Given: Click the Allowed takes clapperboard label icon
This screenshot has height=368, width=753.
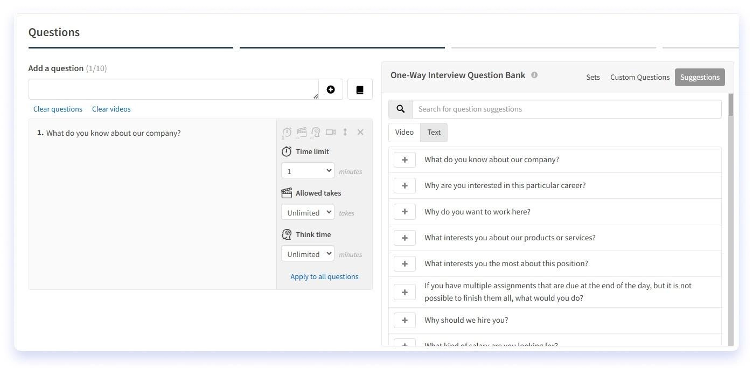Looking at the screenshot, I should [287, 193].
